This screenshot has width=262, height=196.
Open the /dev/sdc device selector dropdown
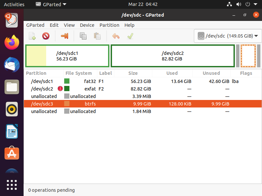228,36
